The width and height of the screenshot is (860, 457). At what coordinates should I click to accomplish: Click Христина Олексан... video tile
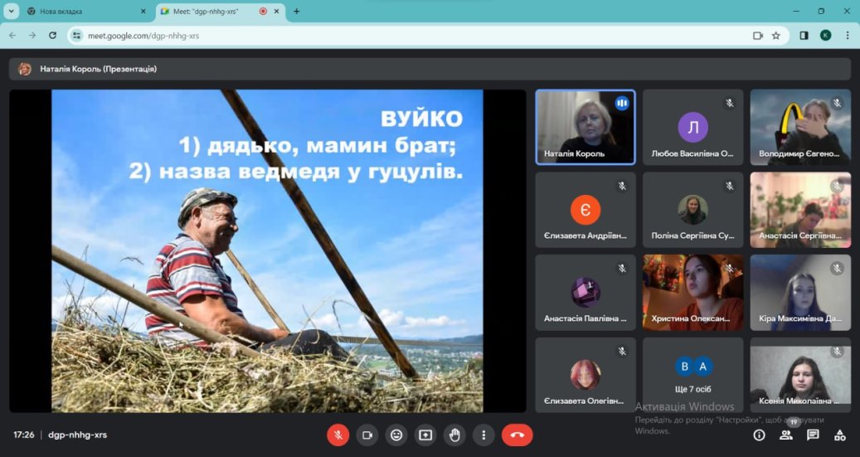[x=692, y=293]
